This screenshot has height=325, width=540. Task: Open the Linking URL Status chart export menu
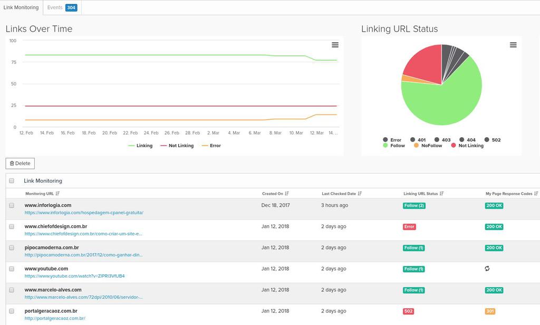tap(513, 45)
